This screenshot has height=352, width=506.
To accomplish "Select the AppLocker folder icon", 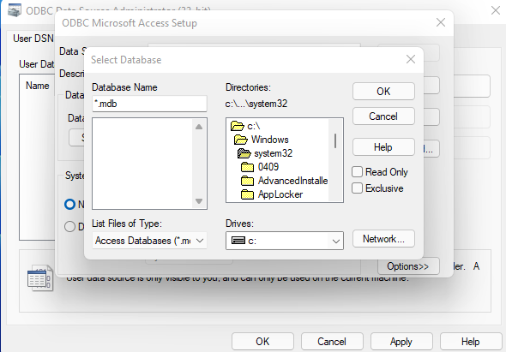I will 248,194.
